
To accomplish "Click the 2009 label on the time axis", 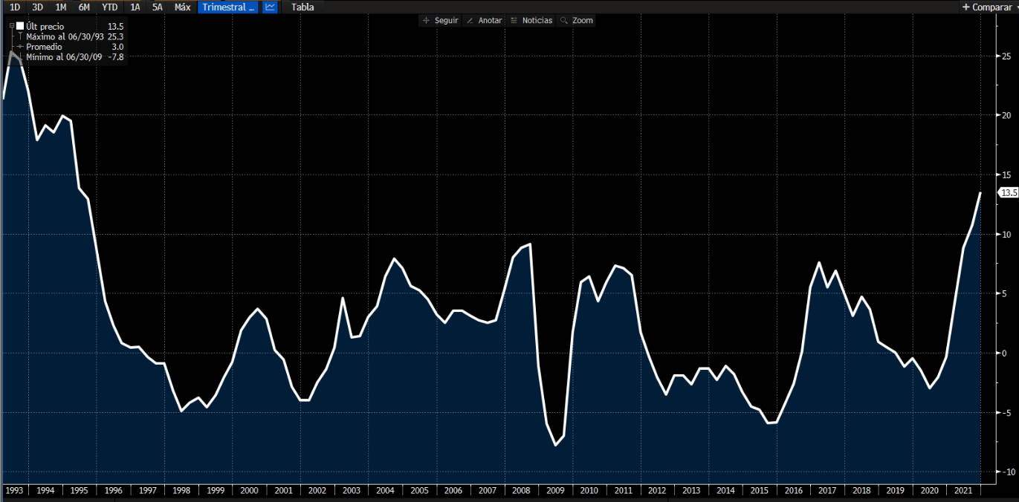I will point(556,491).
